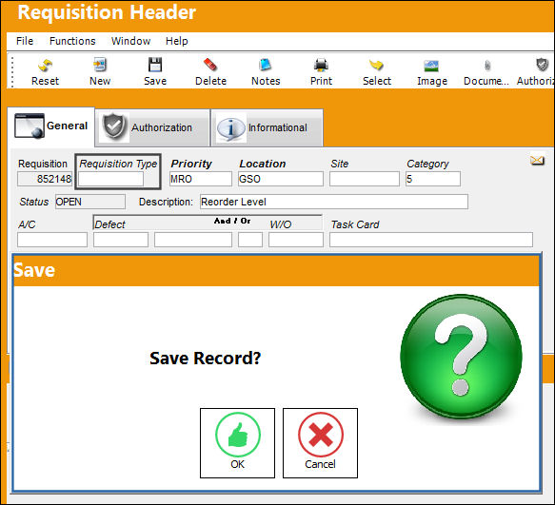Click the envelope mail icon

pos(537,161)
